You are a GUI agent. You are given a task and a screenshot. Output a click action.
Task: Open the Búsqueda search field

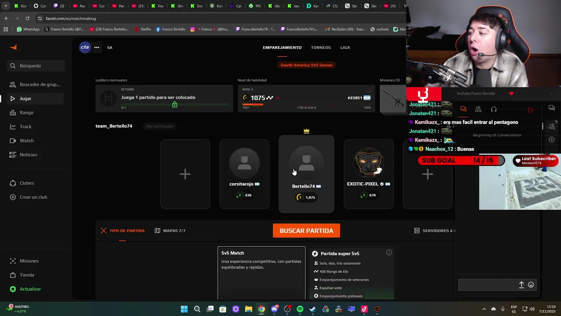point(36,66)
